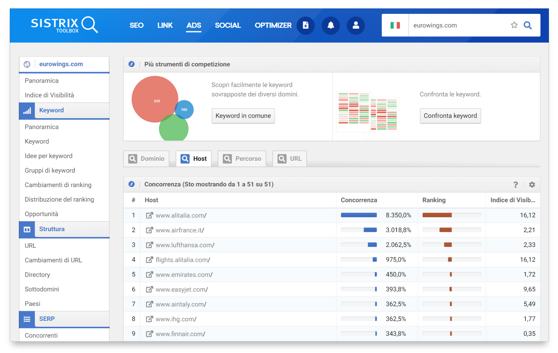558x353 pixels.
Task: Open Directory in sidebar
Action: 37,274
